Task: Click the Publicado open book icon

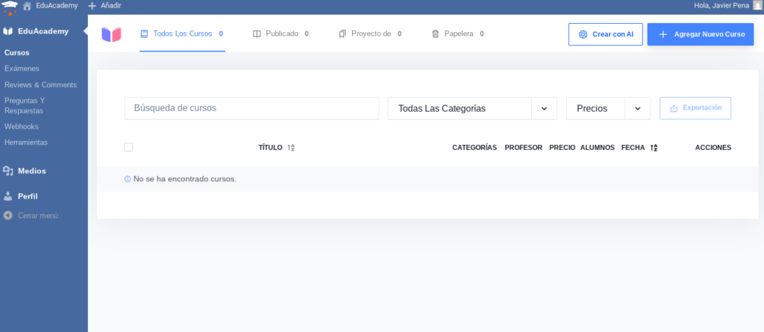Action: 257,34
